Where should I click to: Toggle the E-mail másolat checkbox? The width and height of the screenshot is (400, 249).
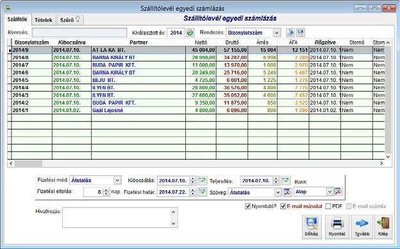283,207
